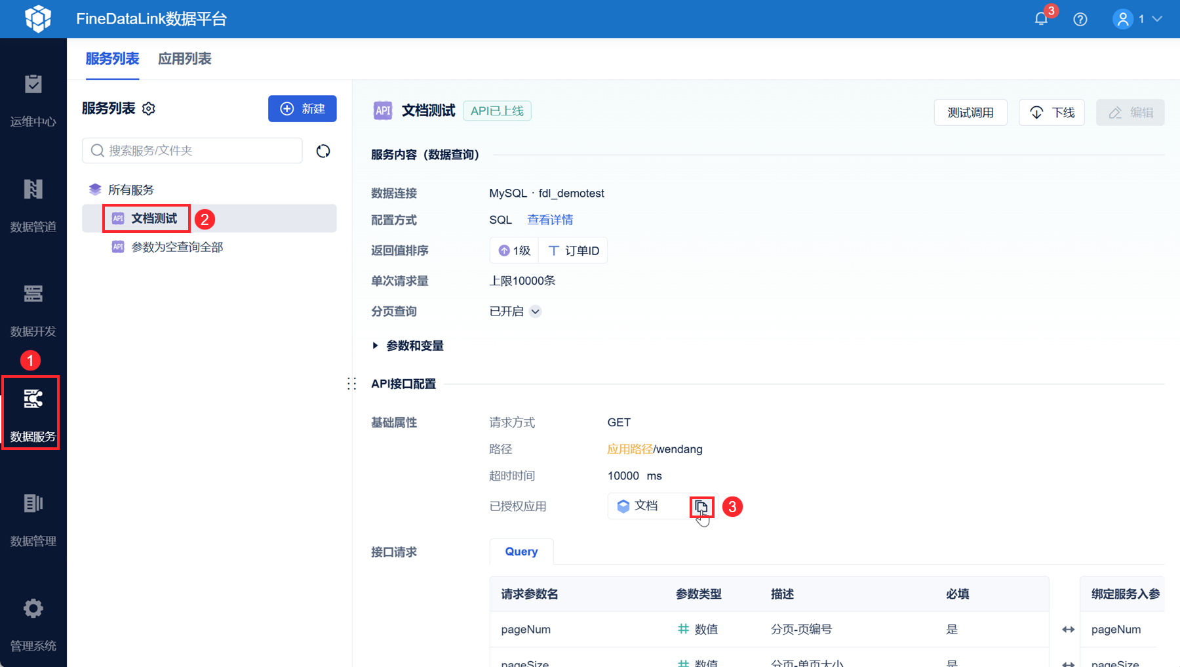The image size is (1180, 667).
Task: Click the 编辑 button
Action: (1130, 112)
